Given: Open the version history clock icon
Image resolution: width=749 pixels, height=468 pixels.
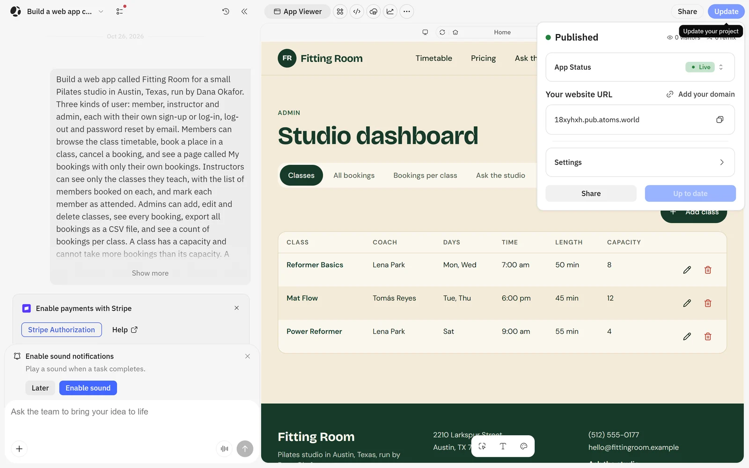Looking at the screenshot, I should tap(226, 11).
